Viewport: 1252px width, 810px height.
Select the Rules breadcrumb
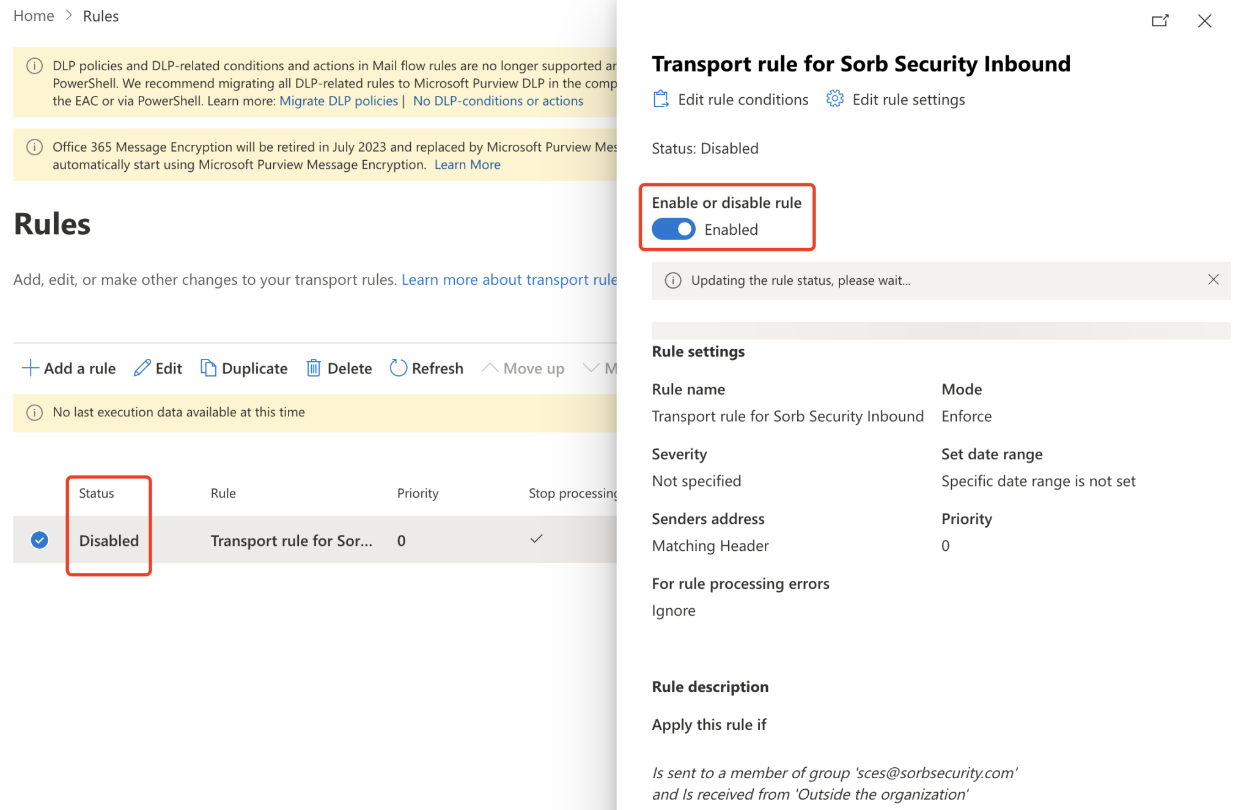click(x=100, y=15)
